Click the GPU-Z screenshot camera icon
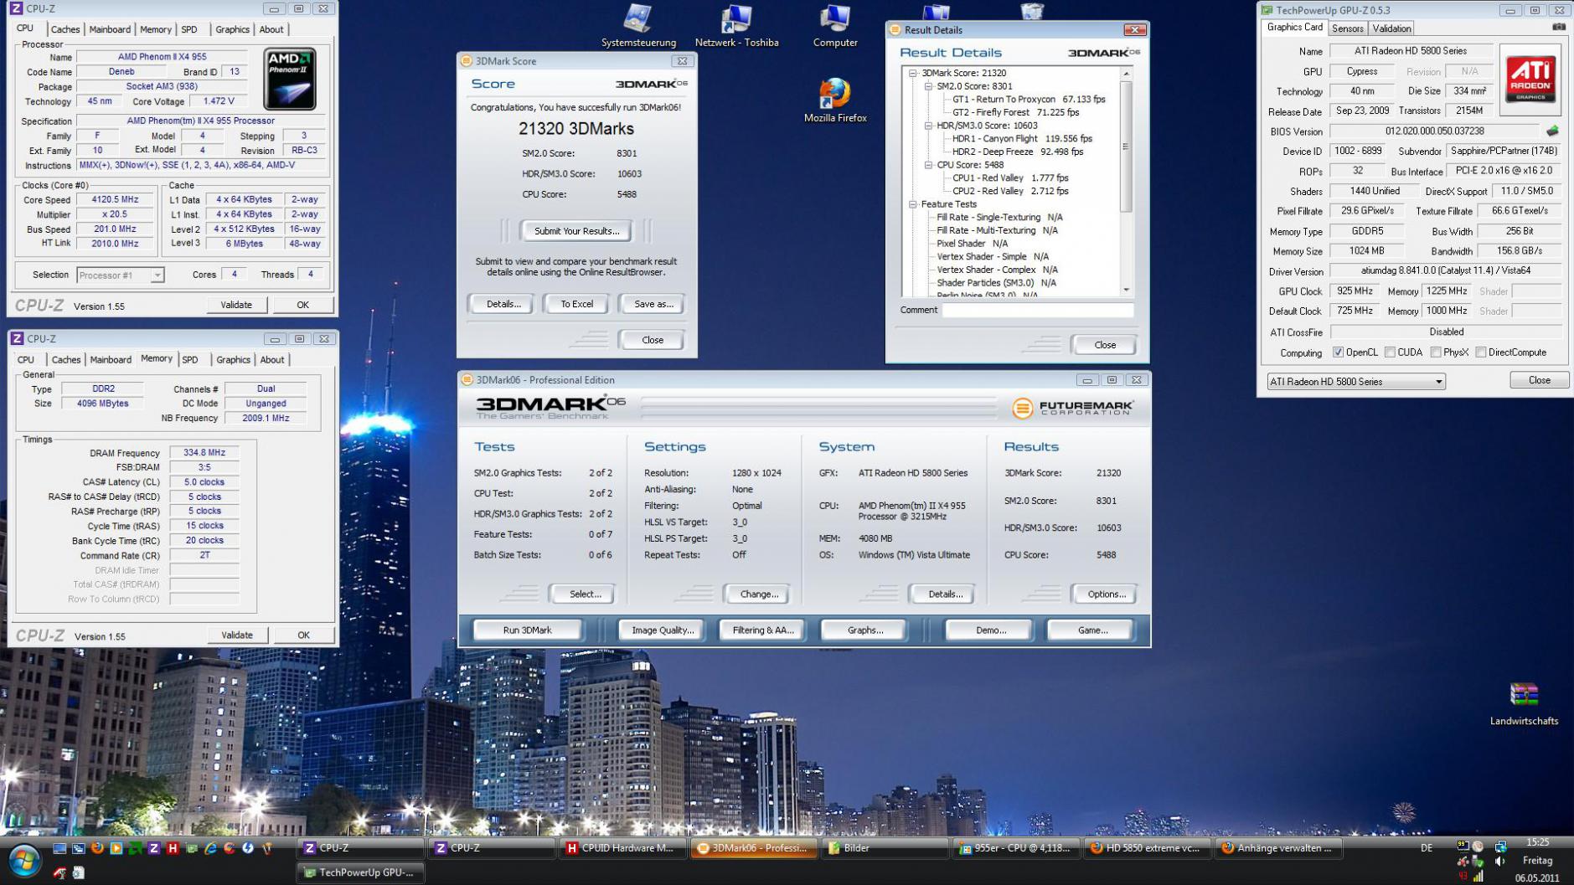Screen dimensions: 1574x885 click(x=1558, y=27)
